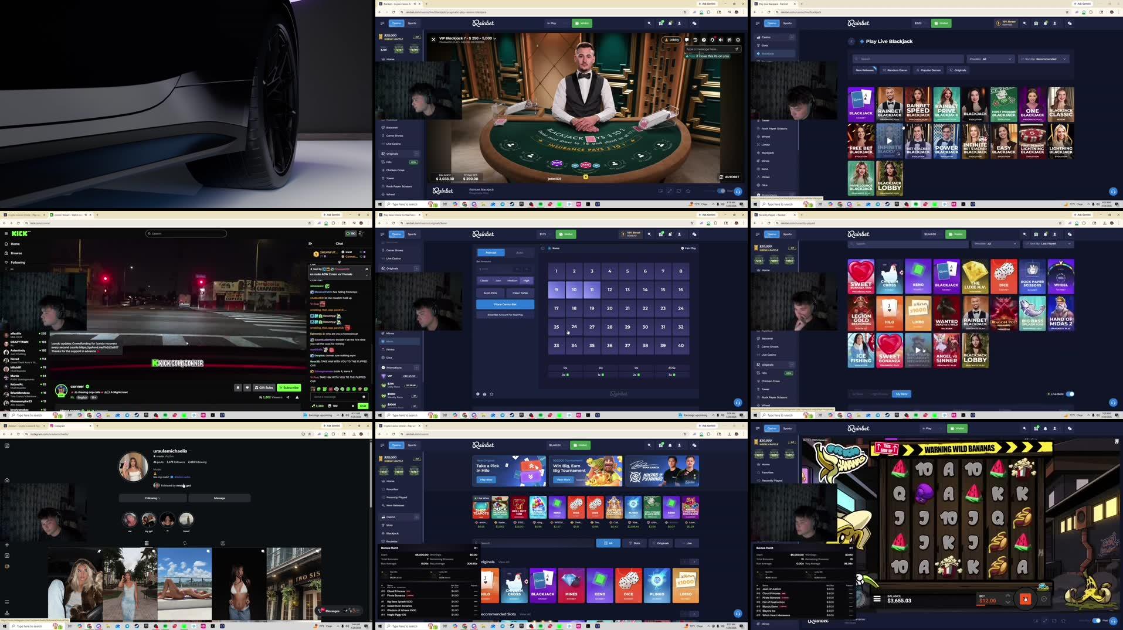Screen dimensions: 1123x630
Task: Subscribe to conner on Kick
Action: 289,387
